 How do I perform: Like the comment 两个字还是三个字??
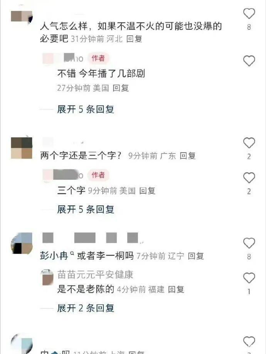click(249, 143)
